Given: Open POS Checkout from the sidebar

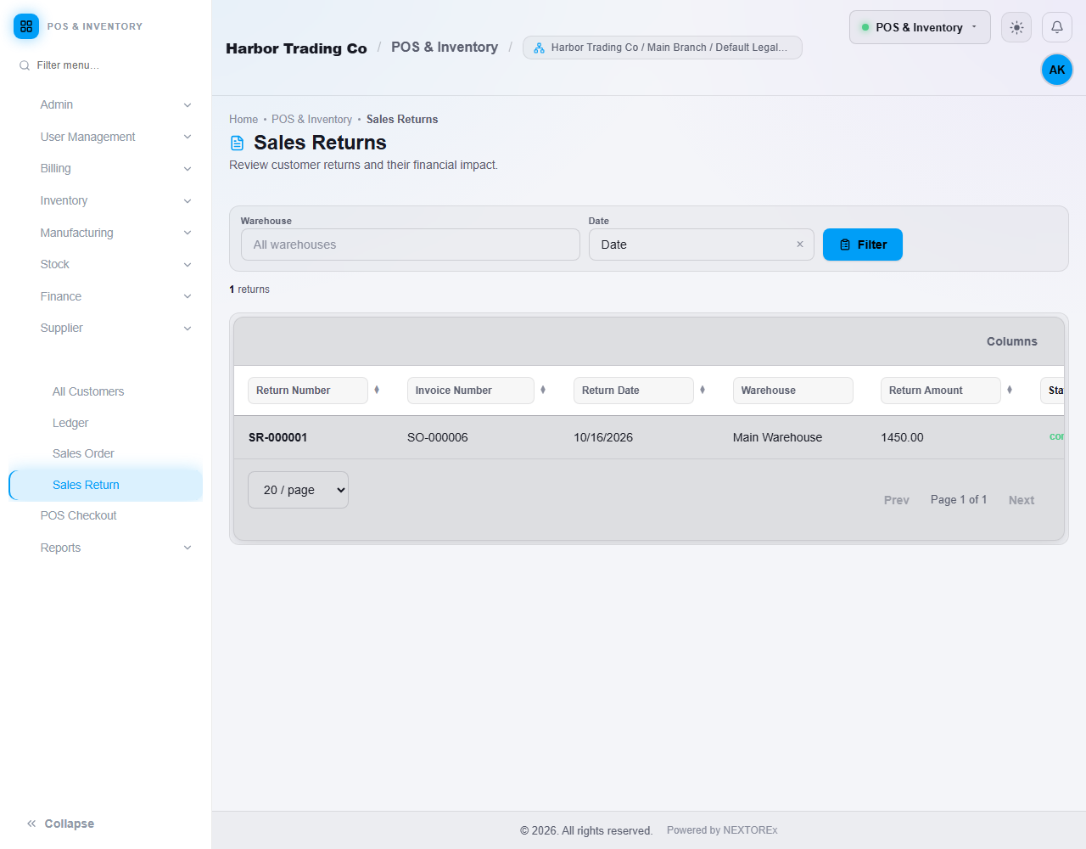Looking at the screenshot, I should [x=78, y=515].
